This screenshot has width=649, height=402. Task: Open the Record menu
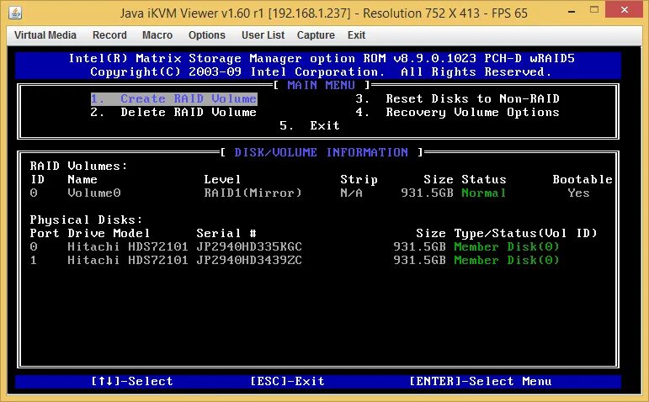pyautogui.click(x=109, y=35)
